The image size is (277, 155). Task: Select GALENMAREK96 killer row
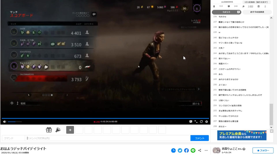coord(51,78)
